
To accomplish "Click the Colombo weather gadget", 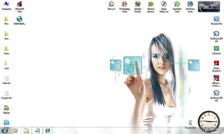I will (209, 6).
